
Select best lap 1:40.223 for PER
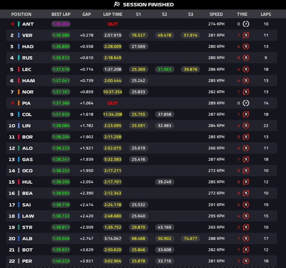61,261
